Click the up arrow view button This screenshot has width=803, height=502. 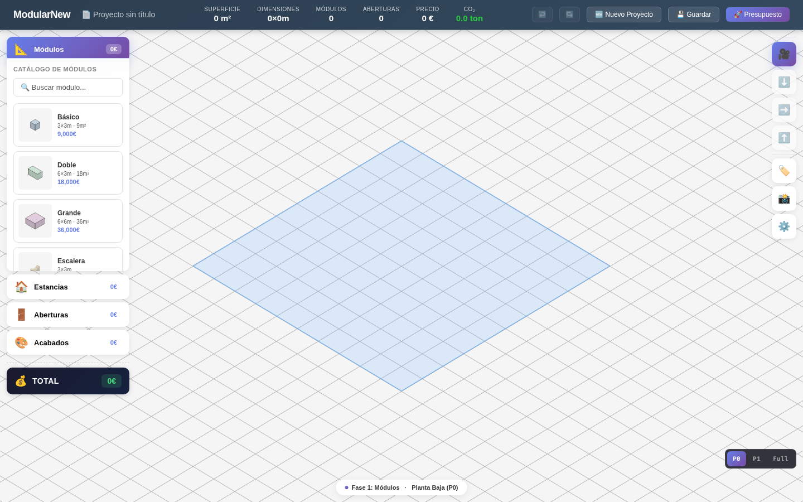[783, 138]
